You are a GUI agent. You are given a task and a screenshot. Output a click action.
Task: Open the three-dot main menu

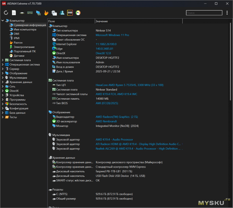tap(227, 13)
